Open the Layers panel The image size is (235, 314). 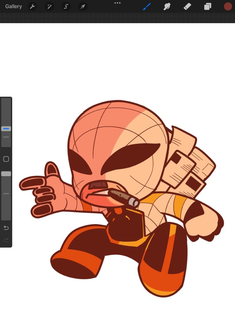[x=208, y=7]
